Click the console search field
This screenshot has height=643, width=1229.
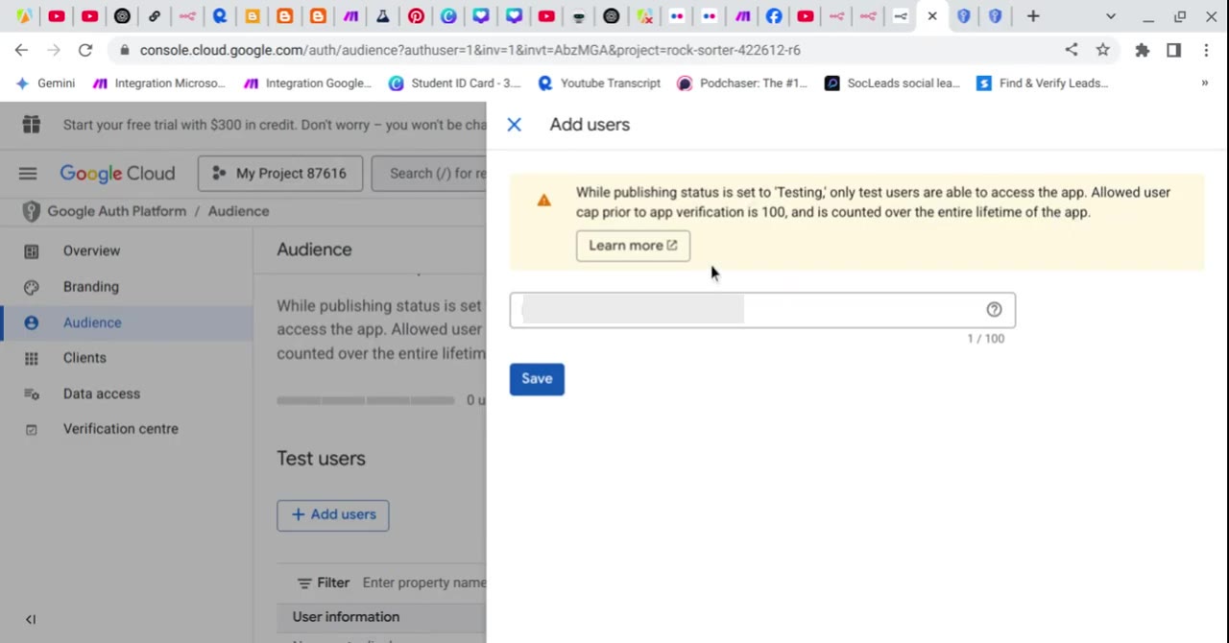click(430, 174)
